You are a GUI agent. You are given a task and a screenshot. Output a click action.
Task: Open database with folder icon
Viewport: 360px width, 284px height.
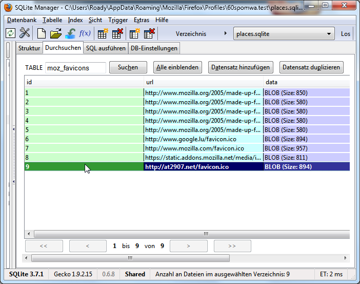coord(56,33)
